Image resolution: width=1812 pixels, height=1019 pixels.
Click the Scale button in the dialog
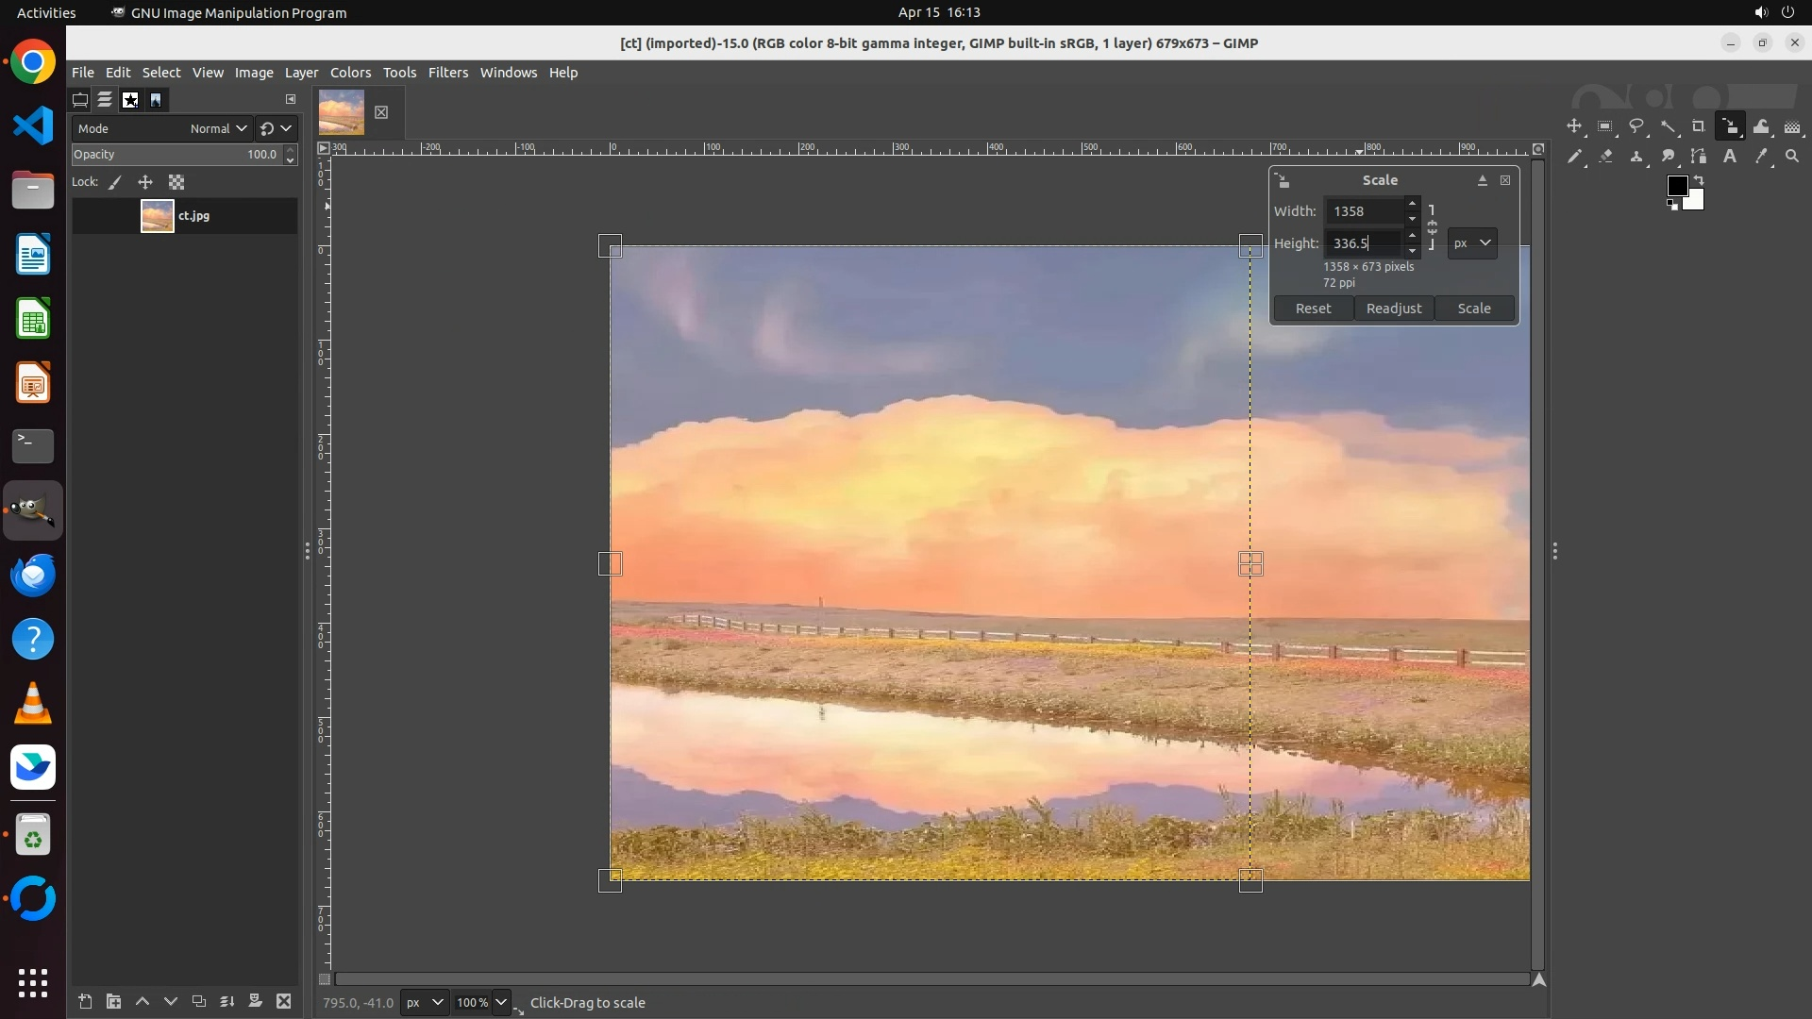pos(1473,309)
